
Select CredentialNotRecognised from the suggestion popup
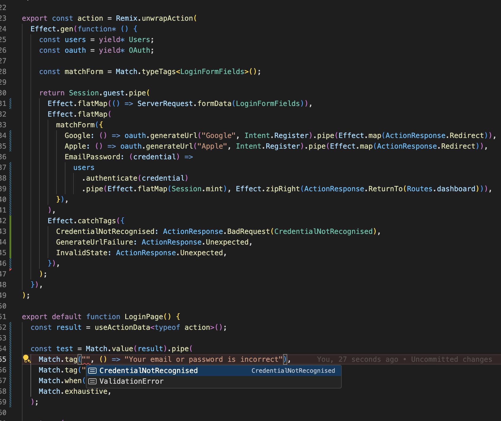tap(148, 370)
